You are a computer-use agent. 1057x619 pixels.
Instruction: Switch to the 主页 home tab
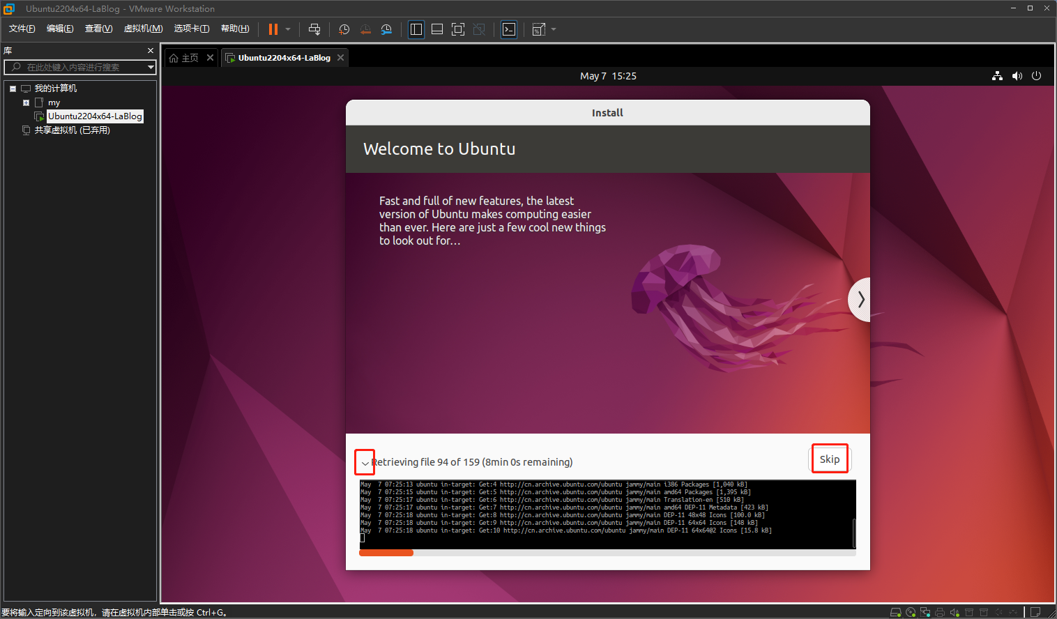point(183,58)
